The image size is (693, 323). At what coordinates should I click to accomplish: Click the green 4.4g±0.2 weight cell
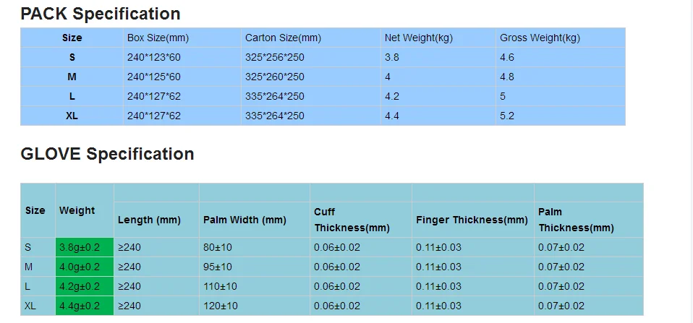point(85,306)
